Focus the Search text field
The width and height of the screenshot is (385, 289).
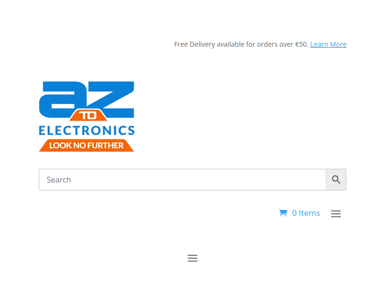[x=182, y=180]
